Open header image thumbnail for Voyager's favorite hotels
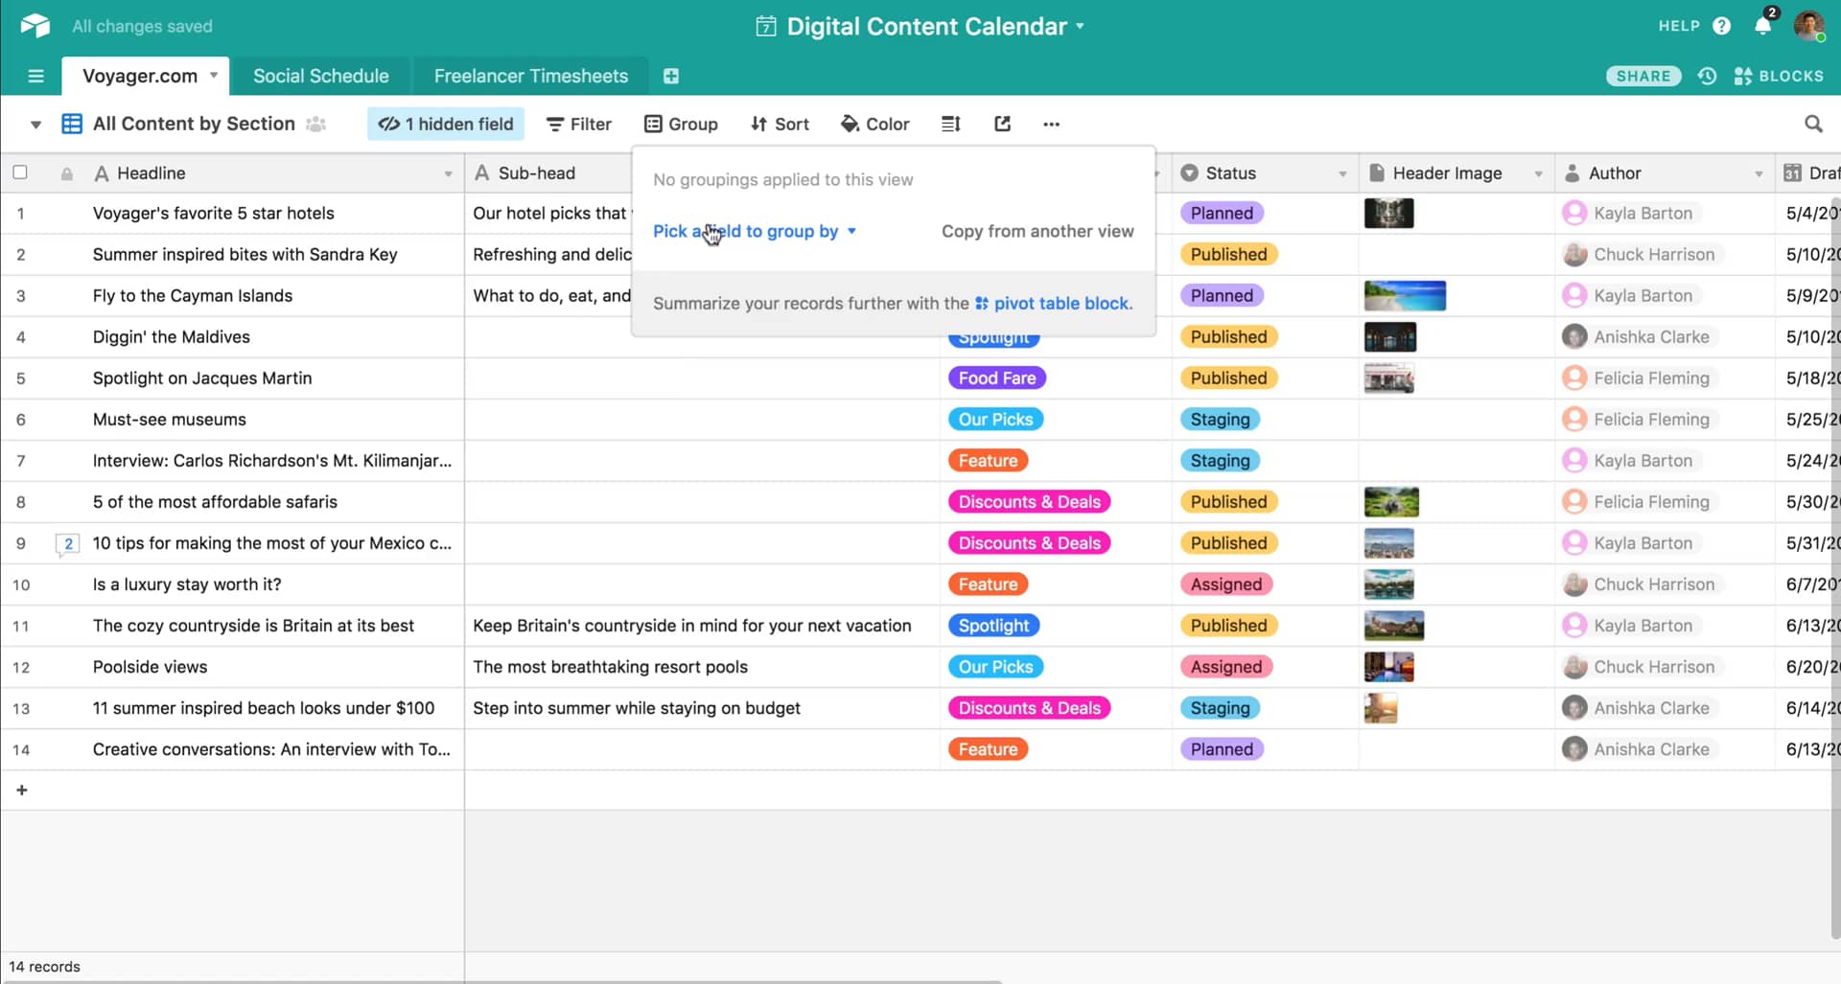Screen dimensions: 1841x984 click(1388, 213)
